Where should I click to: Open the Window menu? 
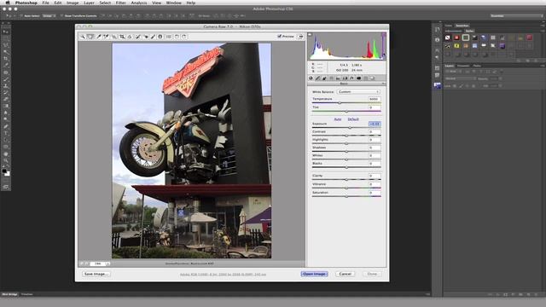click(x=173, y=3)
